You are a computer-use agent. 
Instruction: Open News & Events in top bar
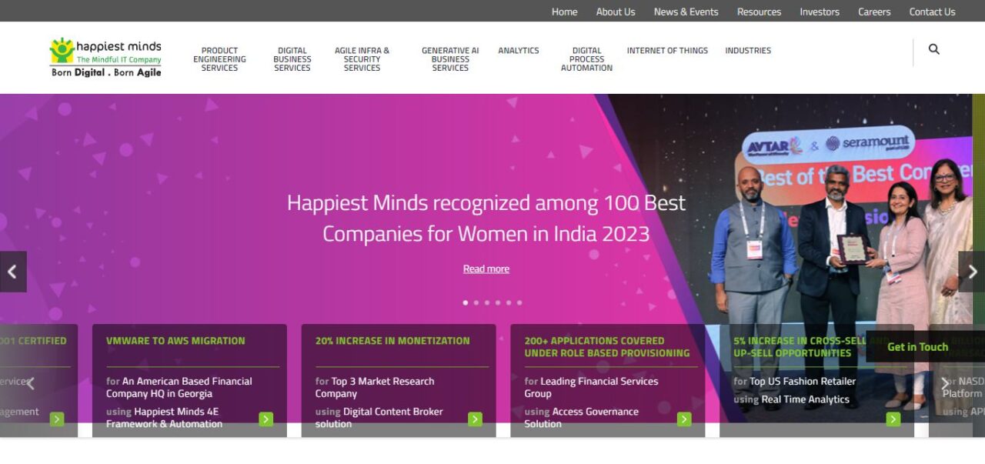686,12
